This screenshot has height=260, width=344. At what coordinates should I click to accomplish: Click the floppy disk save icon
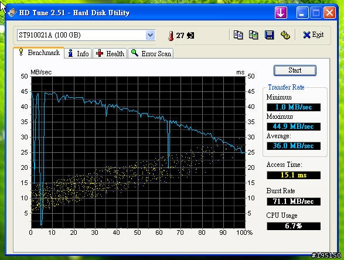[269, 35]
